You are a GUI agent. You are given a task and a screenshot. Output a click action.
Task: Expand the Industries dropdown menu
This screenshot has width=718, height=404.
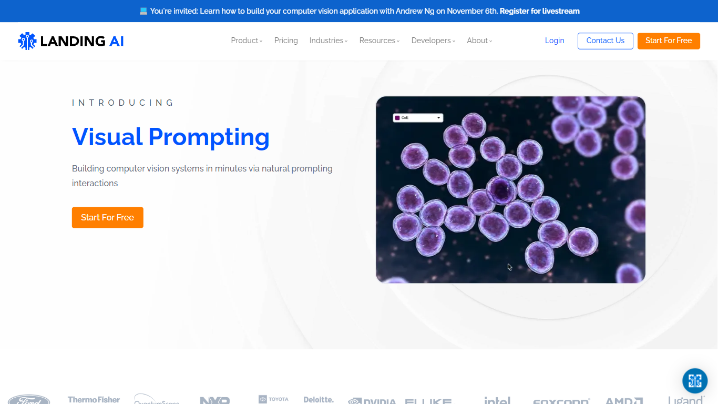(328, 41)
